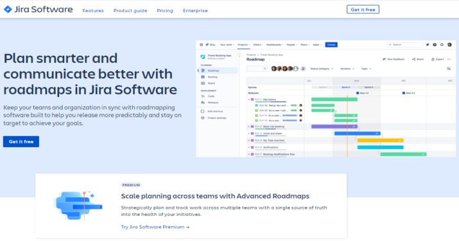Expand the Versions filter dropdown
The height and width of the screenshot is (241, 459).
point(347,69)
